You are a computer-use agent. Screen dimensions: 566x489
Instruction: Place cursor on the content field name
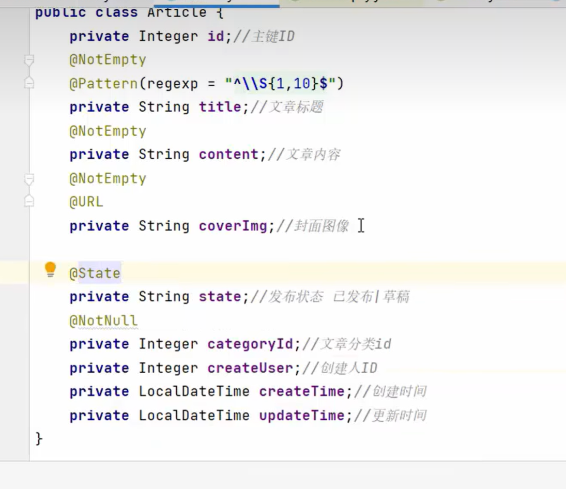point(228,155)
